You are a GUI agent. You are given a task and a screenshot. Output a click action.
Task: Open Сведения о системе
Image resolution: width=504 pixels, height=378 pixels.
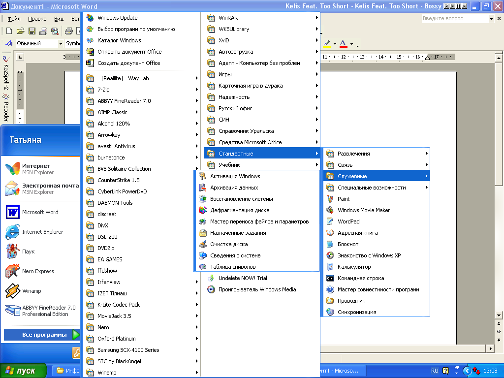coord(258,255)
